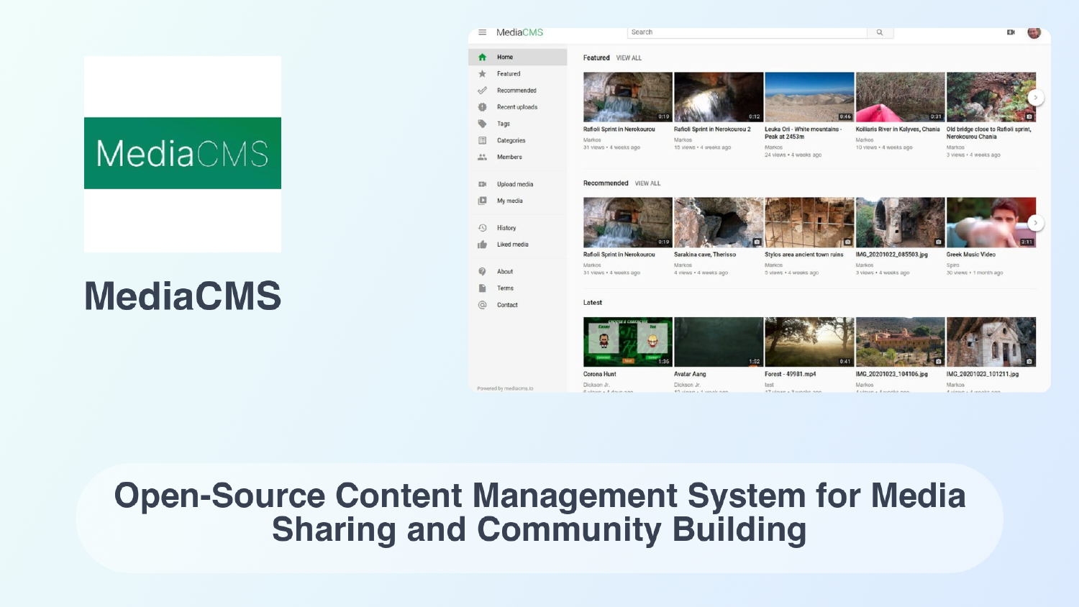Image resolution: width=1079 pixels, height=607 pixels.
Task: Click the History clock icon
Action: 483,227
